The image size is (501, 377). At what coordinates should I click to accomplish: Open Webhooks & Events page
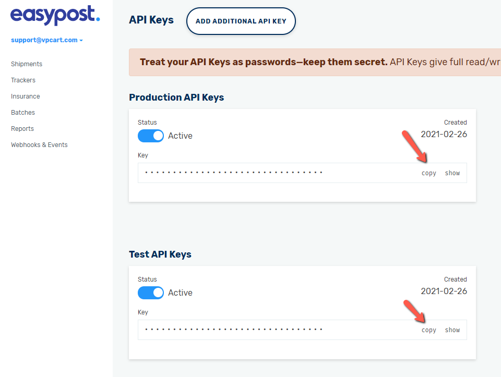click(x=39, y=145)
